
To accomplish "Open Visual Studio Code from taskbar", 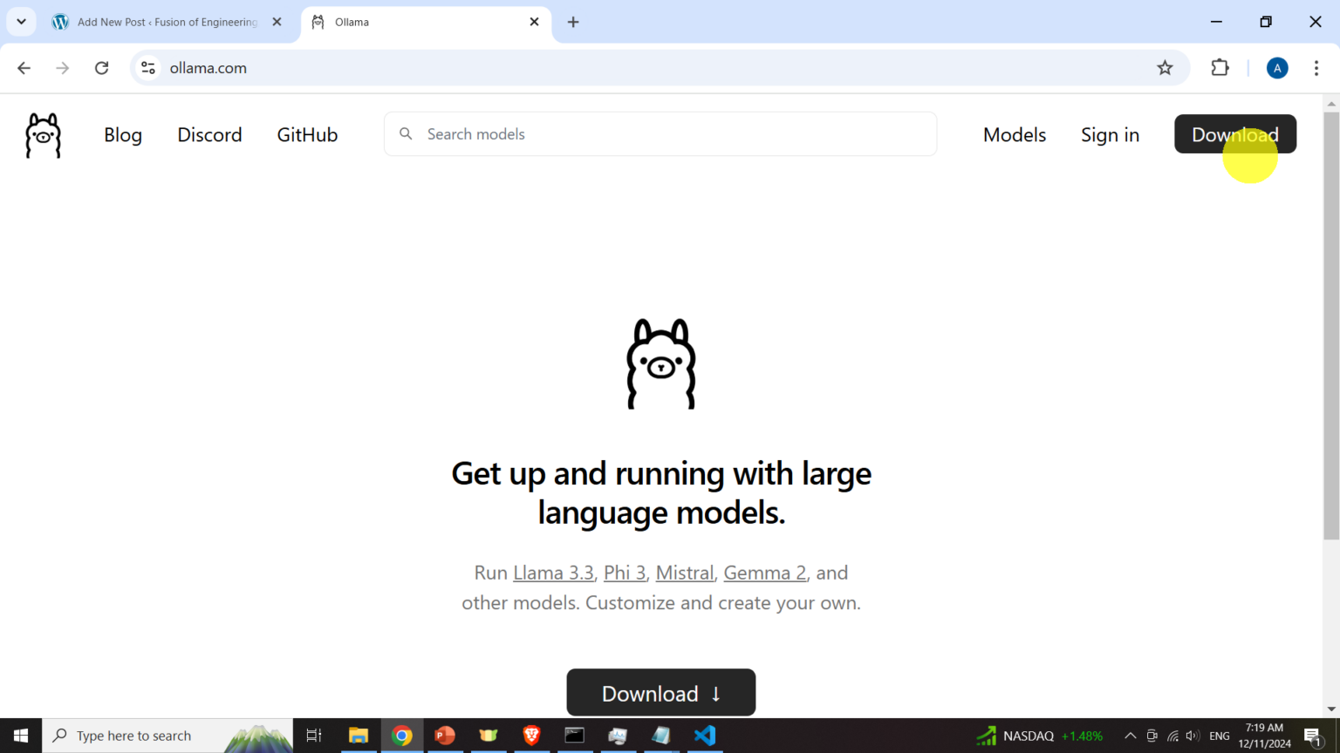I will (x=705, y=736).
